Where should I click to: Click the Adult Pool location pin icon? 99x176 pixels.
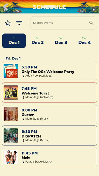click(x=23, y=76)
